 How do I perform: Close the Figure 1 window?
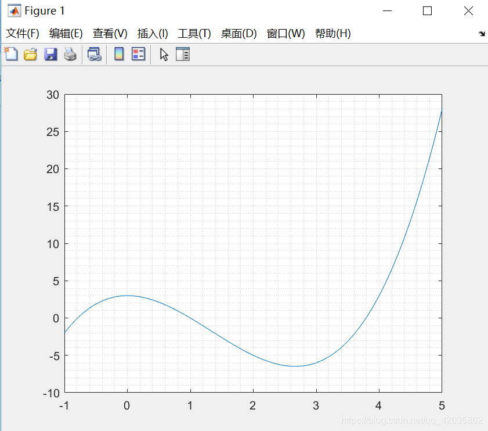468,11
